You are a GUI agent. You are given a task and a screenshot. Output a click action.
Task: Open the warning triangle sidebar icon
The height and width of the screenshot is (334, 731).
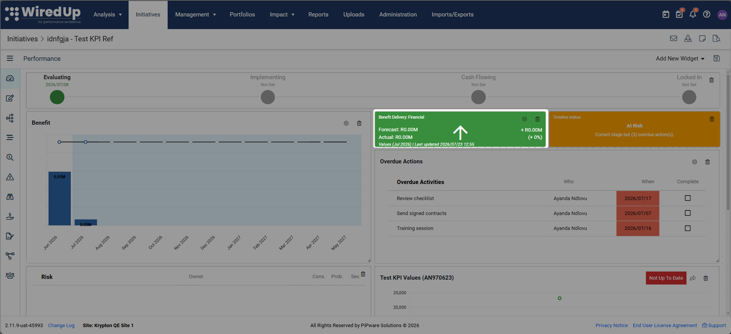(10, 177)
